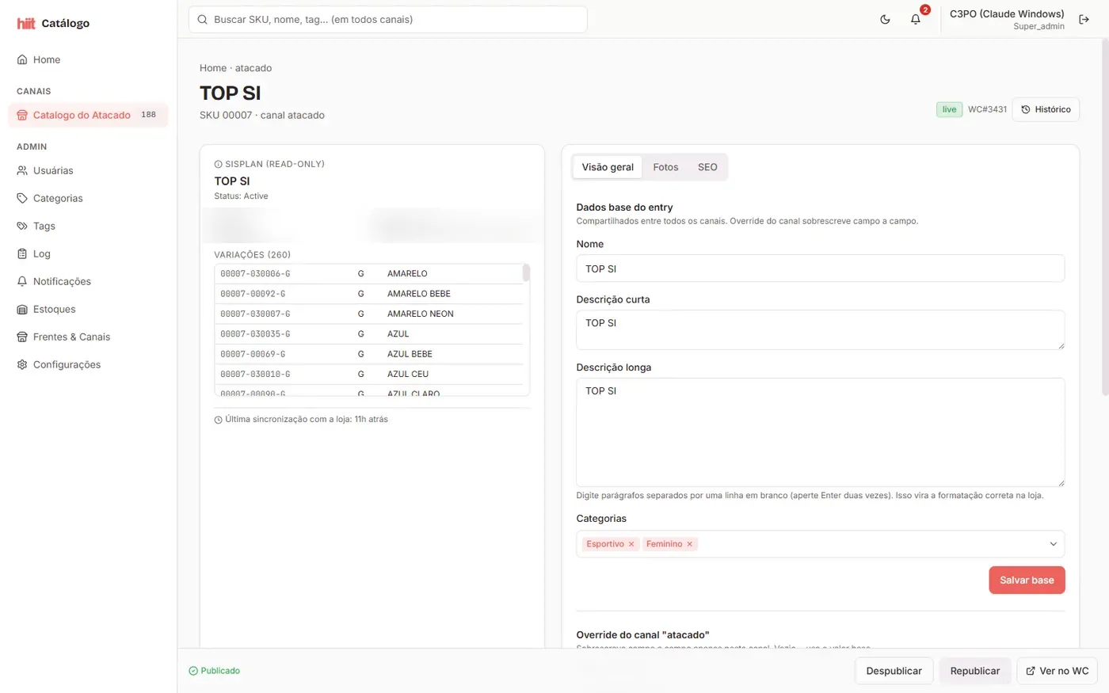Click the Frentes & Canais store icon
Viewport: 1109px width, 693px height.
[x=22, y=337]
